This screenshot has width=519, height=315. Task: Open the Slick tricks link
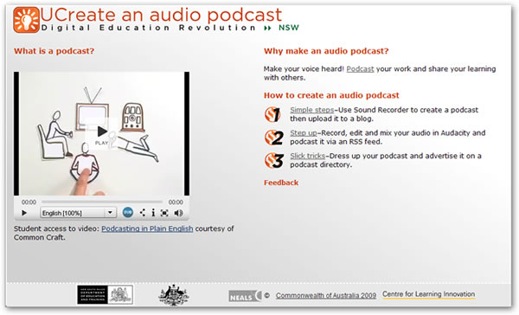(x=307, y=156)
